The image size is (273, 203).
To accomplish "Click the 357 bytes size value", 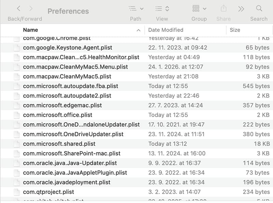I will coord(256,105).
